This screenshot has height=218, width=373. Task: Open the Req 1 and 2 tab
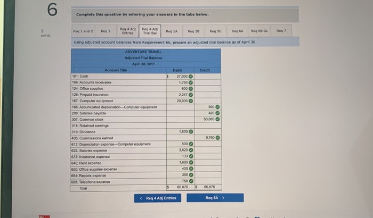83,31
